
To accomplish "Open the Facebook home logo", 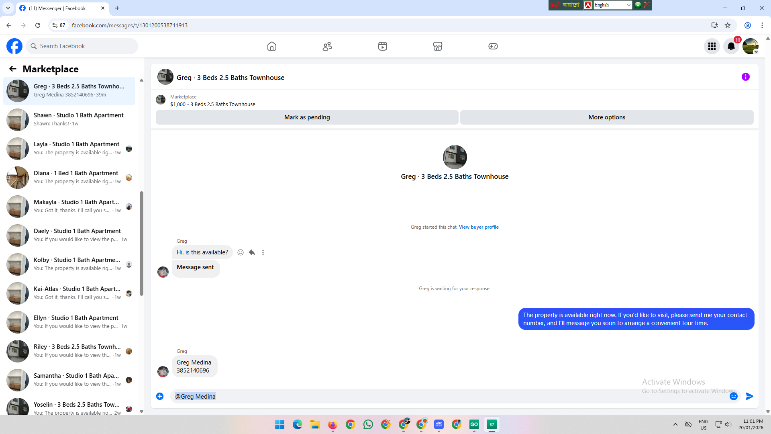I will pos(14,46).
